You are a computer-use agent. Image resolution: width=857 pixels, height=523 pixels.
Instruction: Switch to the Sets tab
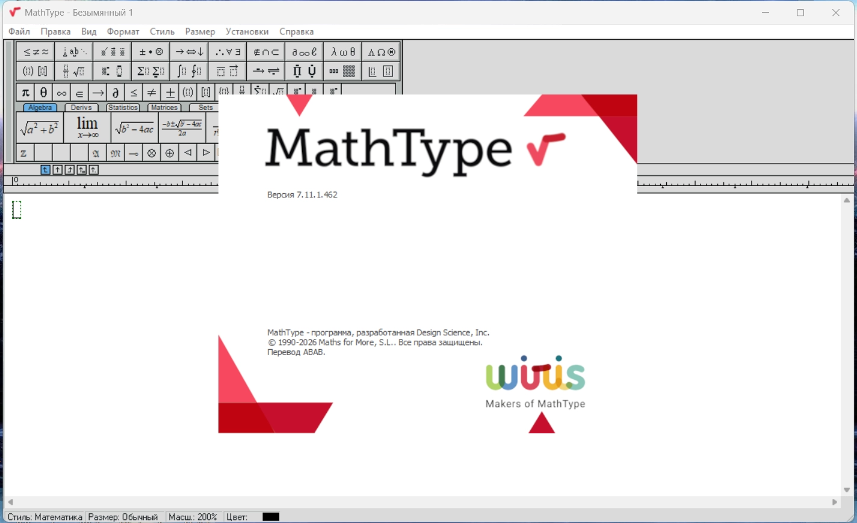(205, 108)
